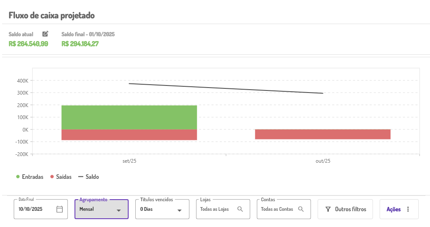
Task: Click the red Saídas bar for set/25
Action: [129, 134]
